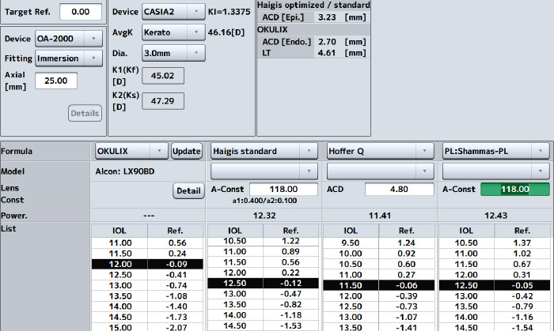Open the CASIA2 device dropdown
554x331 pixels.
[x=173, y=12]
